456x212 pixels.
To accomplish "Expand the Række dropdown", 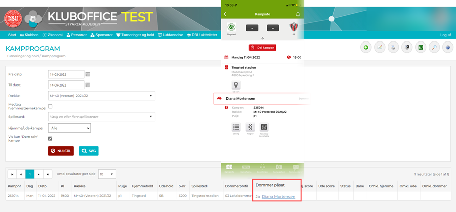I will [x=101, y=96].
